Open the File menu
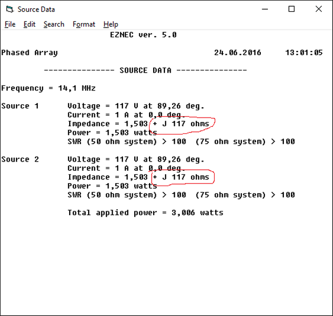333x316 pixels. [10, 24]
